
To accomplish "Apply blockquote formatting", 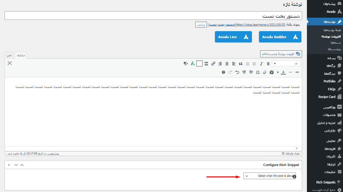I will point(241,64).
